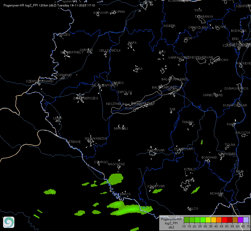The height and width of the screenshot is (231, 251).
Task: Click the LETENYE city label
Action: (x=74, y=142)
